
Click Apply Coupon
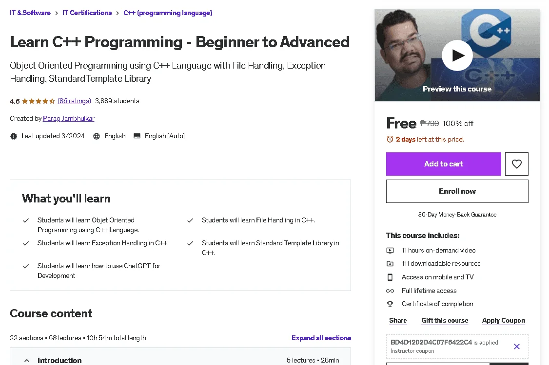tap(504, 320)
